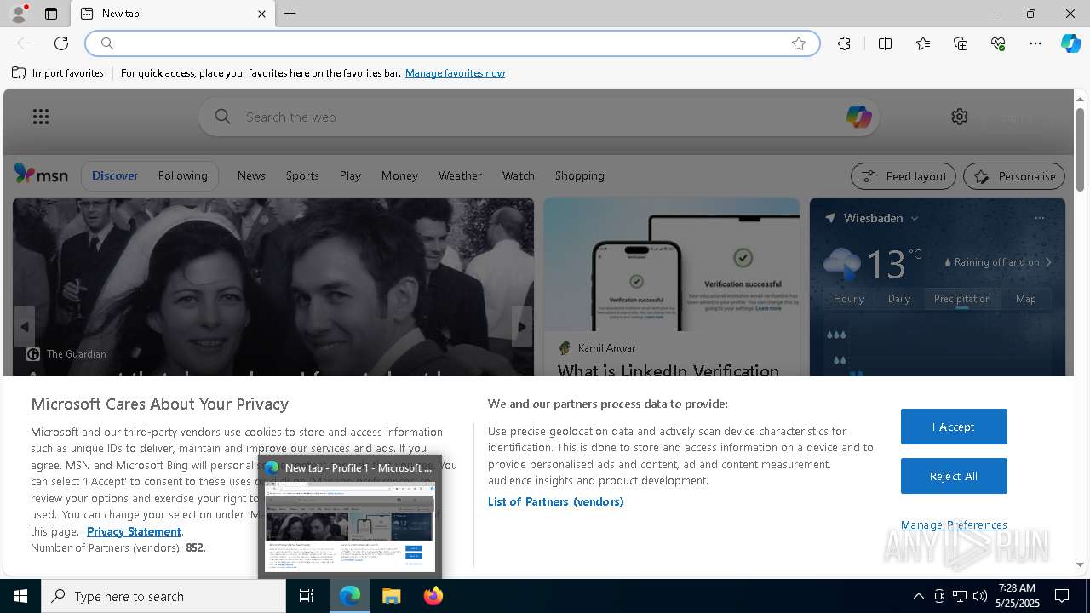Show hidden system tray icons
This screenshot has height=613, width=1090.
918,596
